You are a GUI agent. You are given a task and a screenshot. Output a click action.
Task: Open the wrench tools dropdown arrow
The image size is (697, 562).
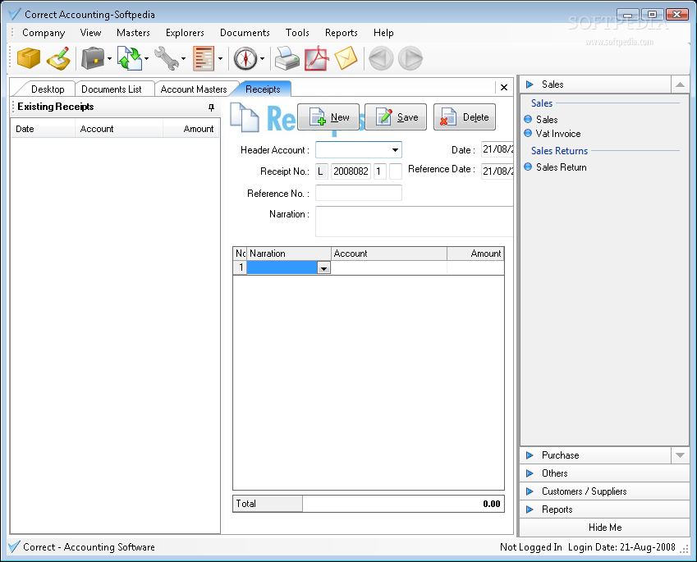click(183, 58)
